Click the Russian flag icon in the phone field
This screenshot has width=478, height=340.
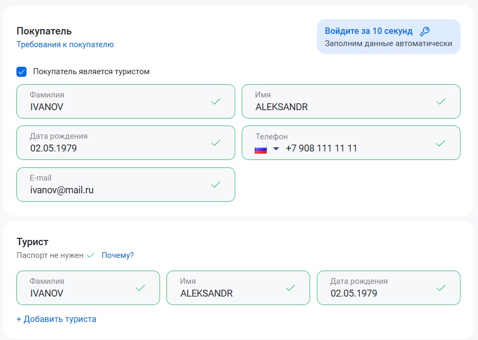(261, 149)
